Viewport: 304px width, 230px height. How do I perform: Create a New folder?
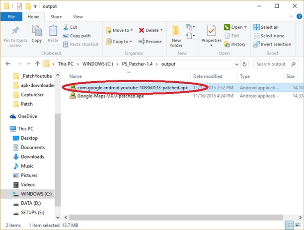coord(176,36)
